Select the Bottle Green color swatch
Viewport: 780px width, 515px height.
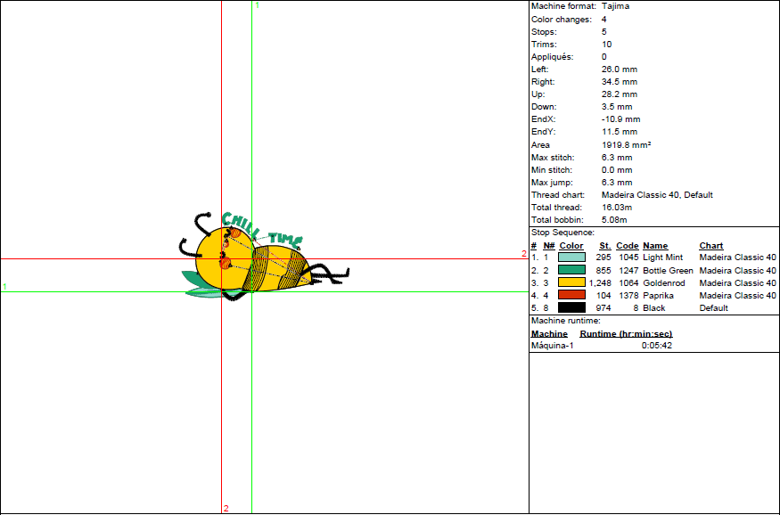(571, 270)
